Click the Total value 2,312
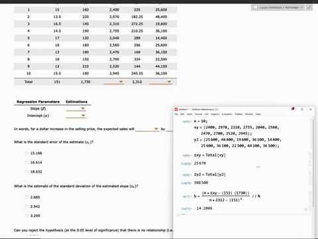This screenshot has height=239, width=318. 137,82
